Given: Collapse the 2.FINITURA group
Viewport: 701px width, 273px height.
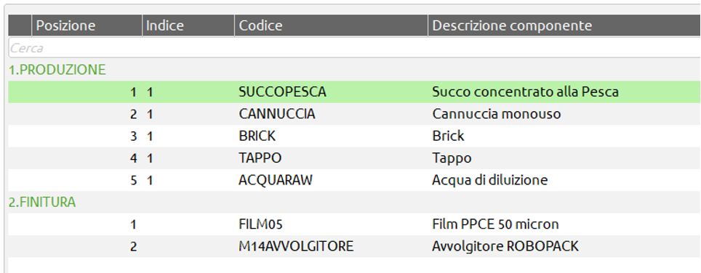Looking at the screenshot, I should click(x=42, y=202).
